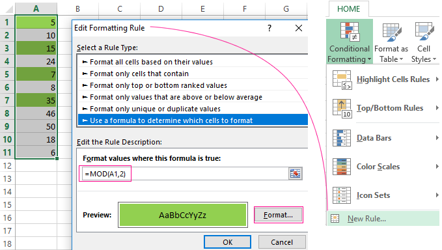The width and height of the screenshot is (442, 250).
Task: Select column B header
Action: click(78, 9)
